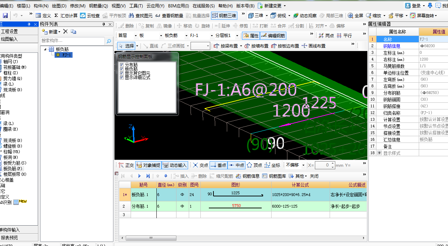Screen dimensions: 448x246
Task: Toggle 编辑钢筋 edit rebar button
Action: [273, 36]
